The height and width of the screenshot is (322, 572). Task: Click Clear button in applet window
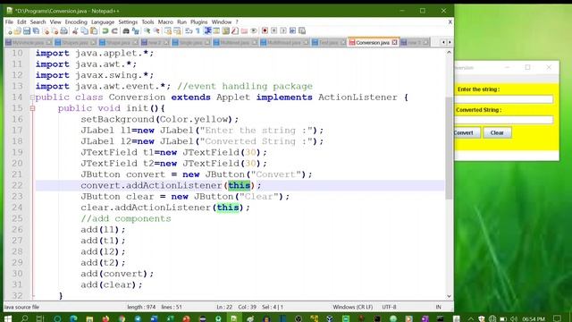click(497, 133)
